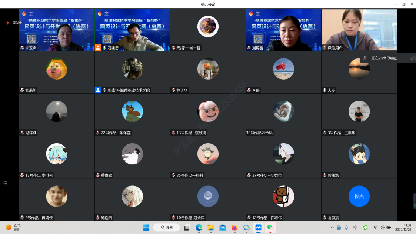This screenshot has height=234, width=416.
Task: Click the active microphone icon next to 大罗
Action: [x=325, y=90]
